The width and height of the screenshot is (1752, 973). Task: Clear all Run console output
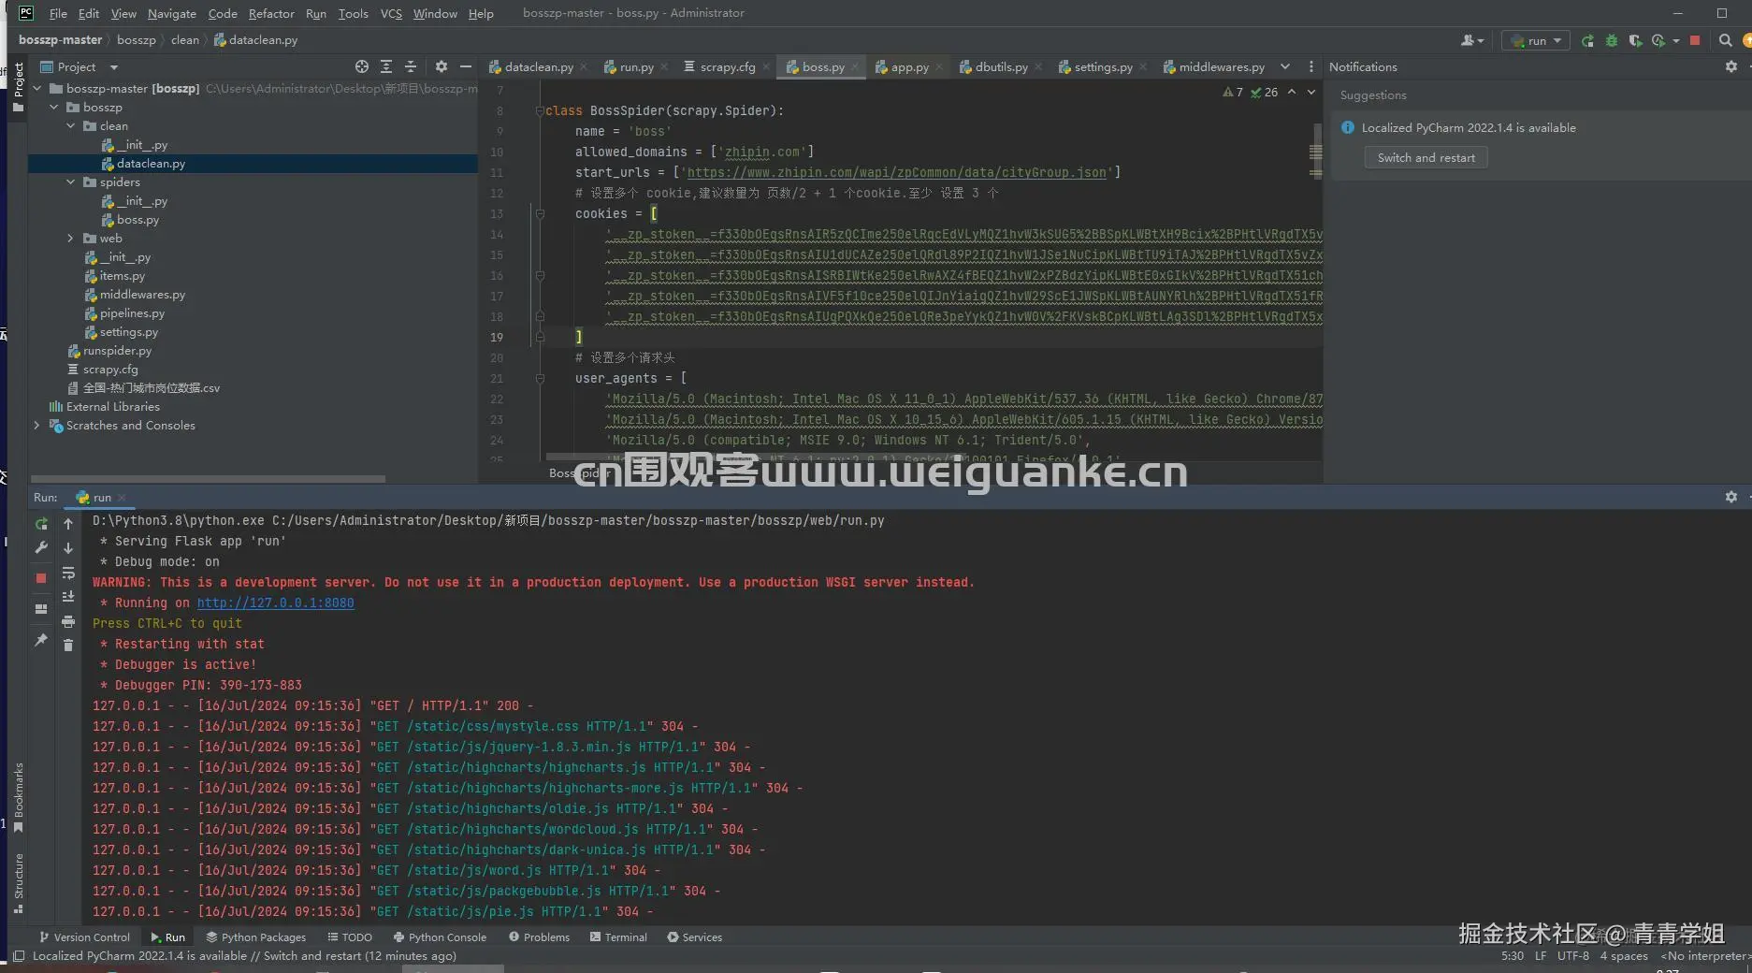point(68,645)
